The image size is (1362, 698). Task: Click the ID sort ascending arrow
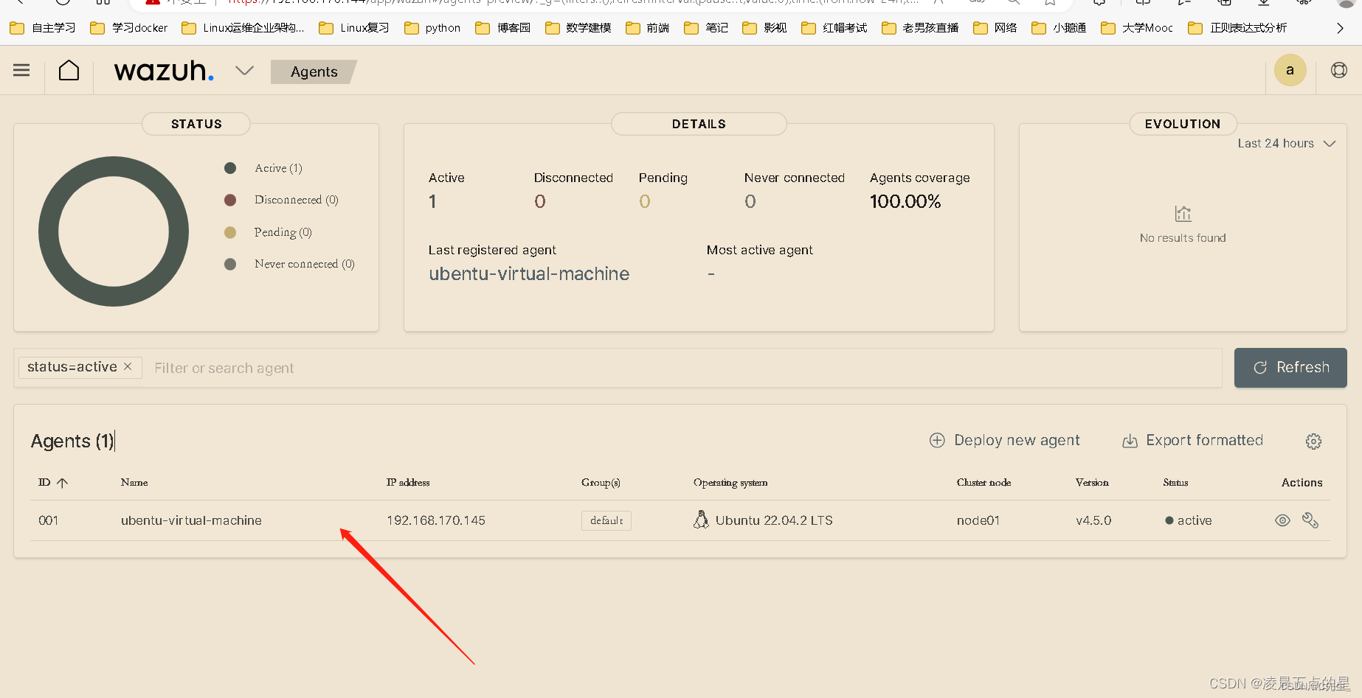pos(63,483)
